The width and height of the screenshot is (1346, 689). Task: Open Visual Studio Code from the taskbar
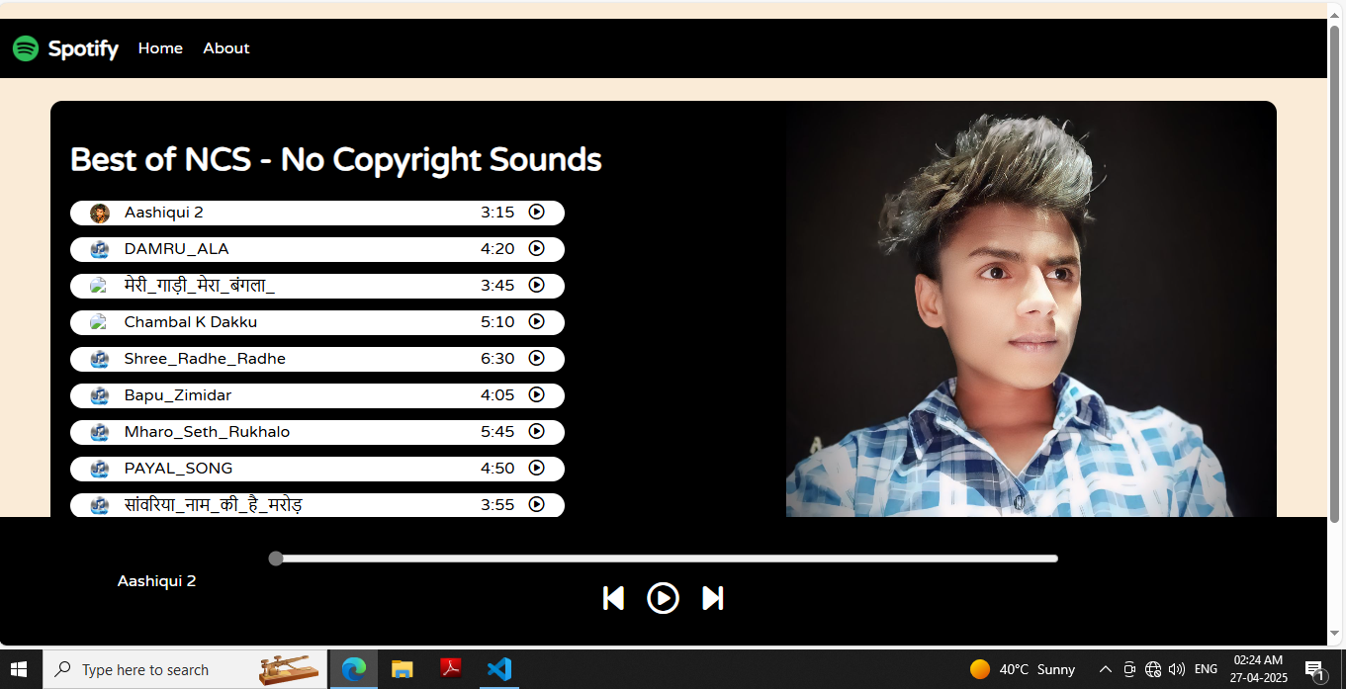click(499, 669)
